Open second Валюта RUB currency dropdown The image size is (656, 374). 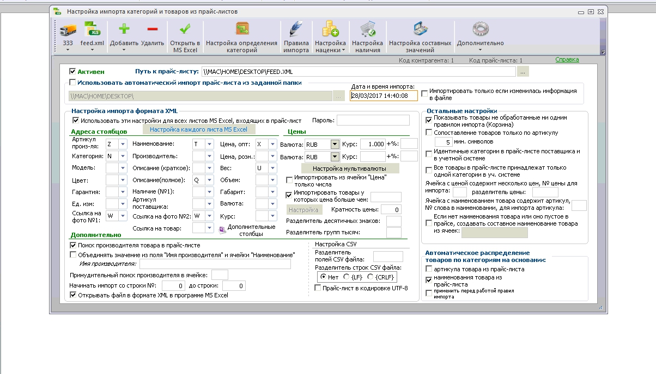click(334, 157)
